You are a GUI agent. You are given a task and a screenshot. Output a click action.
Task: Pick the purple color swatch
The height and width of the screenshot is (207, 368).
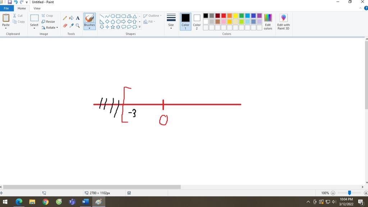tap(259, 16)
